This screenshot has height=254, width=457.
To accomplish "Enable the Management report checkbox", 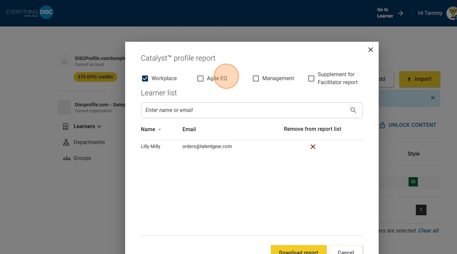I will click(256, 78).
